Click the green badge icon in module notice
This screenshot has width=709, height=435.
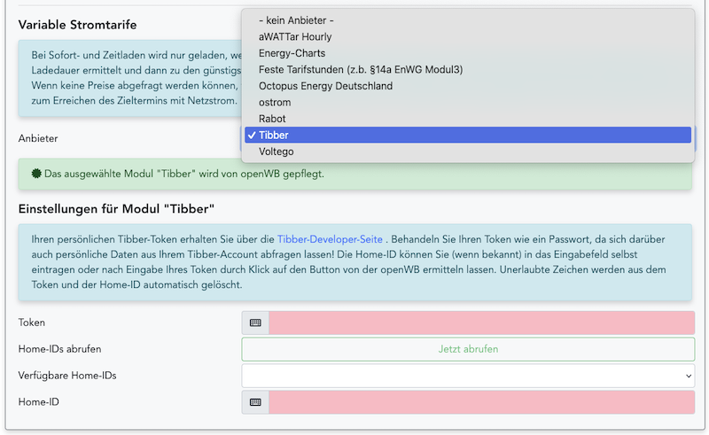pos(35,174)
